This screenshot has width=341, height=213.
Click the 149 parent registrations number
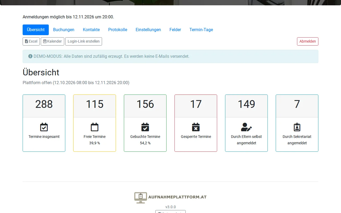pos(246,104)
